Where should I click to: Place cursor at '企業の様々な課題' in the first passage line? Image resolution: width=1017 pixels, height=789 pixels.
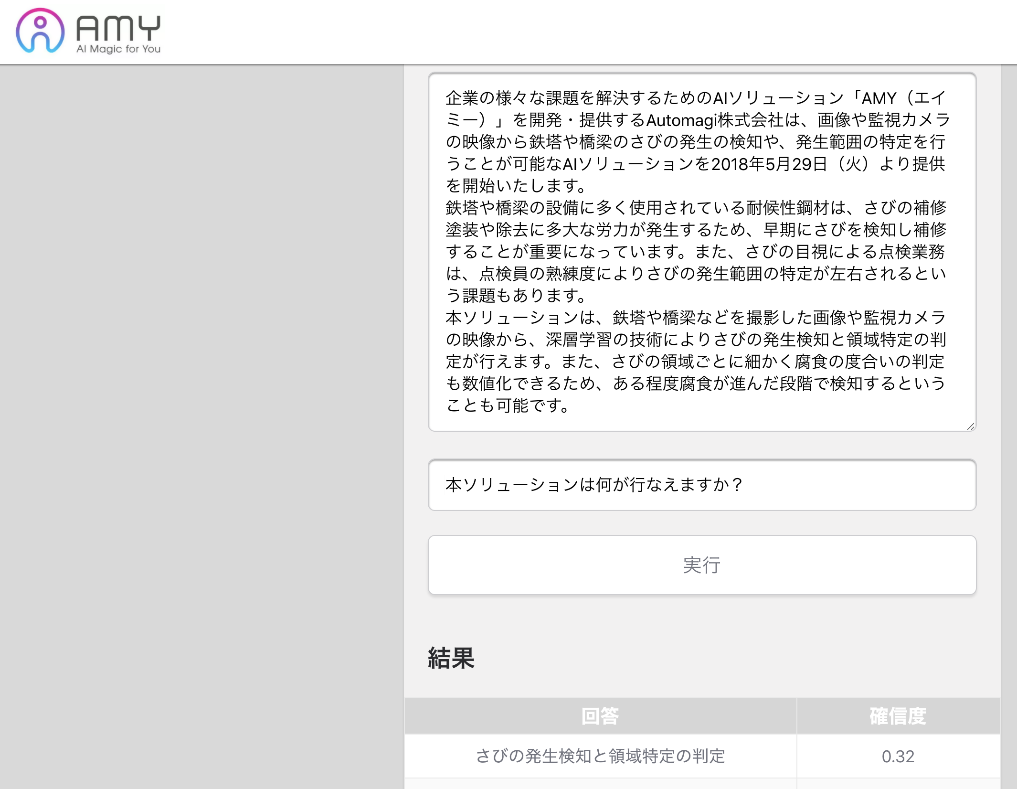click(x=512, y=98)
